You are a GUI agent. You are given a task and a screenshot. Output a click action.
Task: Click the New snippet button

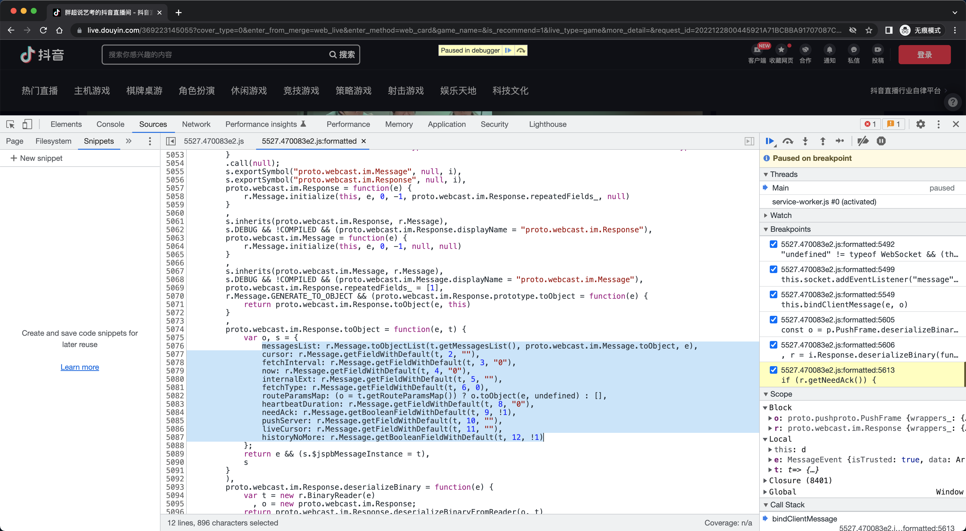(x=37, y=158)
